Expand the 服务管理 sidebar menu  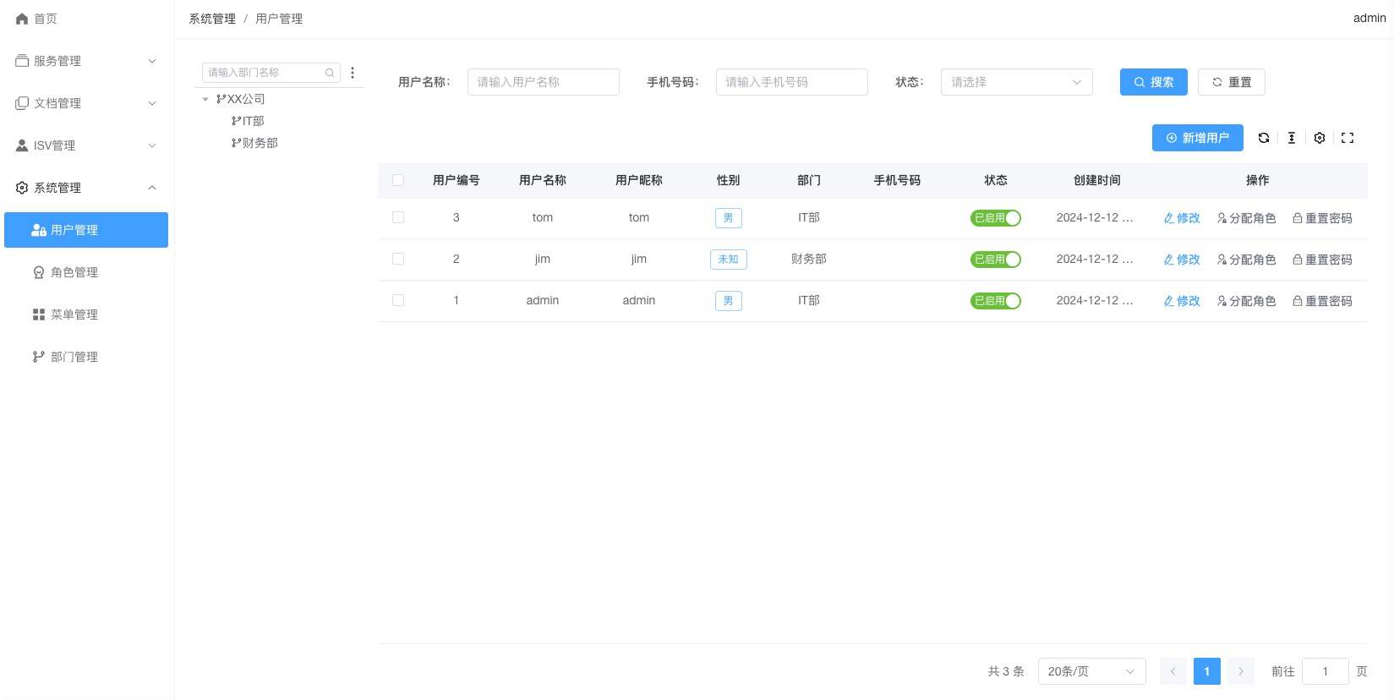(x=86, y=61)
